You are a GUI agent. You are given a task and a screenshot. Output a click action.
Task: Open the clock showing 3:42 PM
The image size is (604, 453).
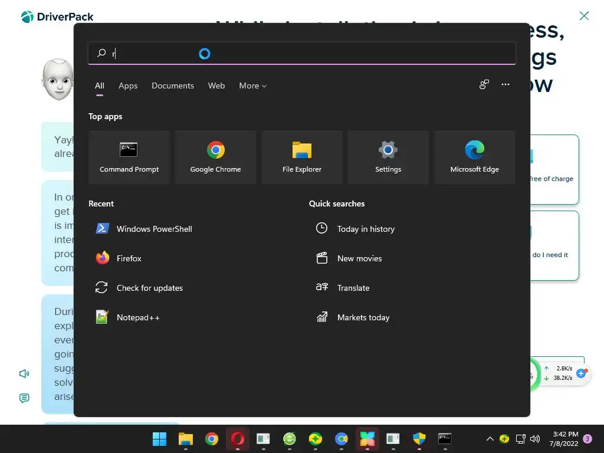(x=563, y=439)
